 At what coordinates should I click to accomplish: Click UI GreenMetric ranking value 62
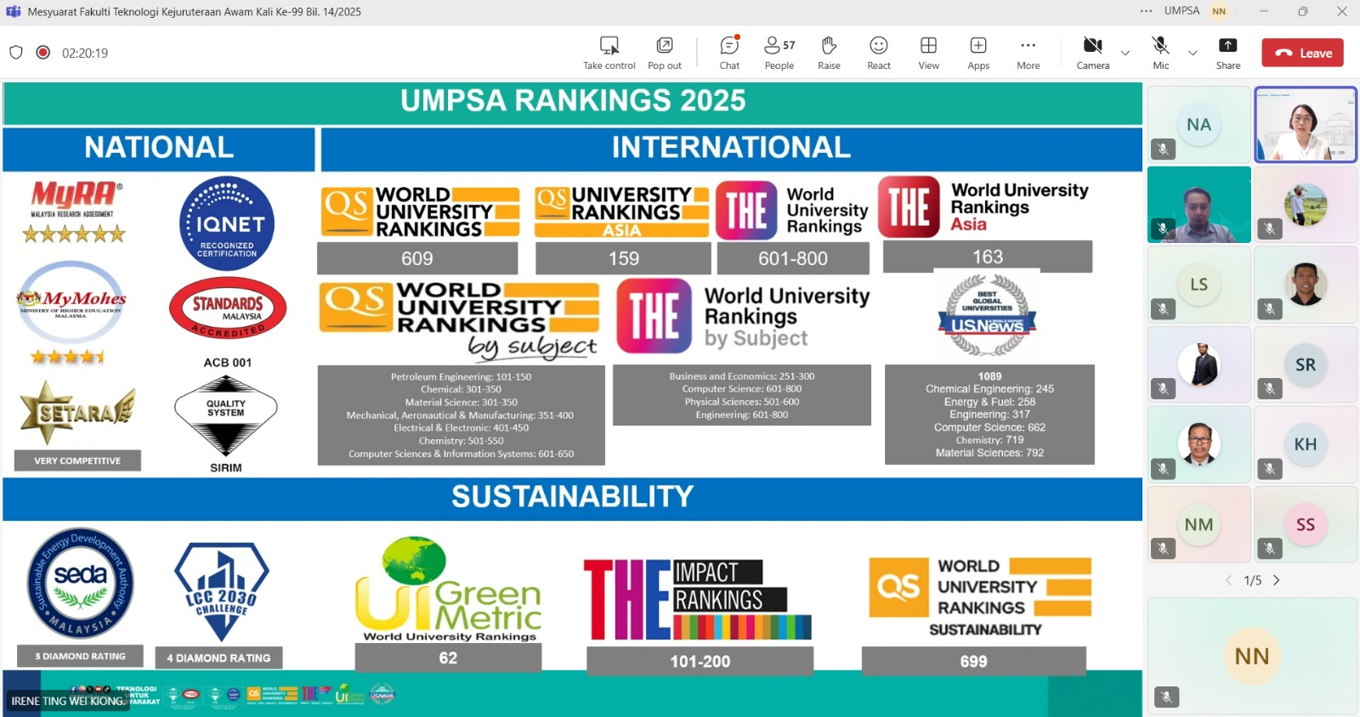448,658
